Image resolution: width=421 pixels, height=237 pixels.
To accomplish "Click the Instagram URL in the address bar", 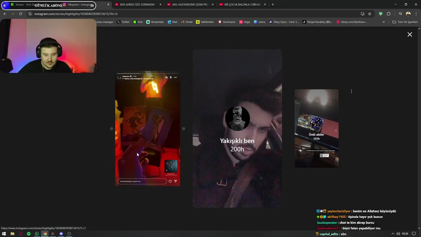I will pos(76,14).
